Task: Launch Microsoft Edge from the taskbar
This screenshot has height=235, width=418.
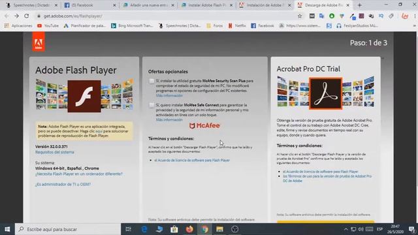Action: click(x=144, y=229)
